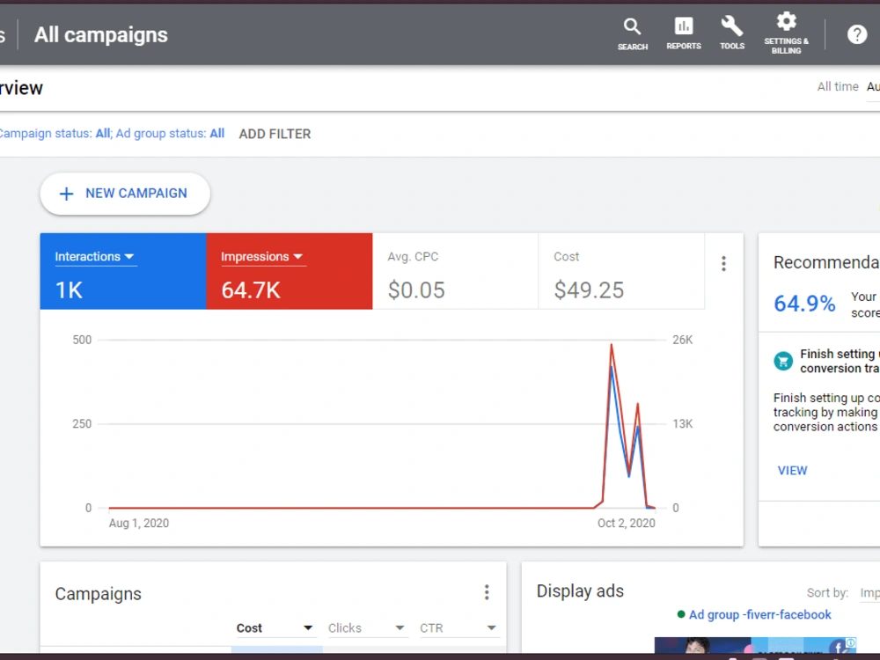Image resolution: width=880 pixels, height=660 pixels.
Task: Click the chart peak near Oct 2, 2020
Action: click(612, 345)
